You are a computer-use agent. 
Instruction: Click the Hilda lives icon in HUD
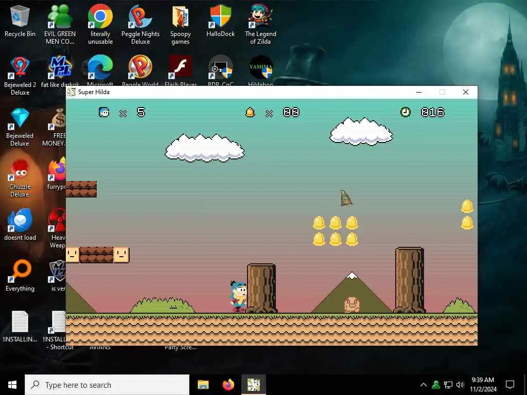tap(104, 112)
